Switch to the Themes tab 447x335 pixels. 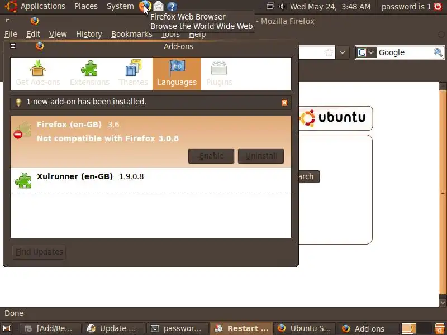133,74
